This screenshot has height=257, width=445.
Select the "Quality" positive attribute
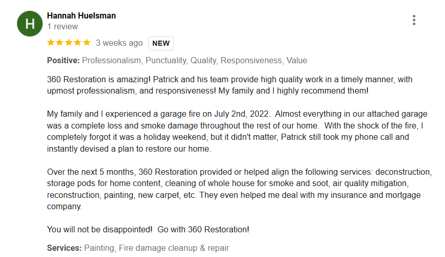click(x=203, y=61)
